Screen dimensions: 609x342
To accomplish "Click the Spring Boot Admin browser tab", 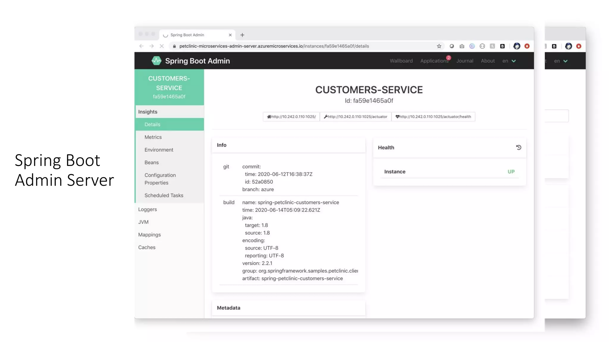I will [x=197, y=35].
